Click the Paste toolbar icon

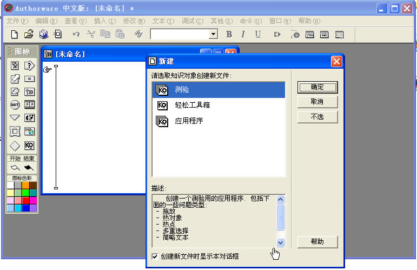(120, 34)
